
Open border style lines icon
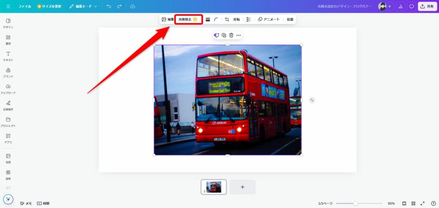(208, 19)
